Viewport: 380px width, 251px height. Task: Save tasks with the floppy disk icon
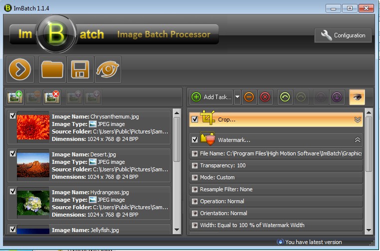coord(80,69)
